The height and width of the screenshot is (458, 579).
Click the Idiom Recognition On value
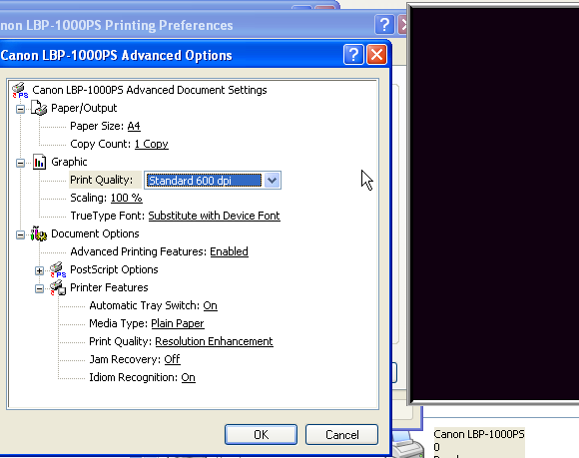click(x=188, y=377)
